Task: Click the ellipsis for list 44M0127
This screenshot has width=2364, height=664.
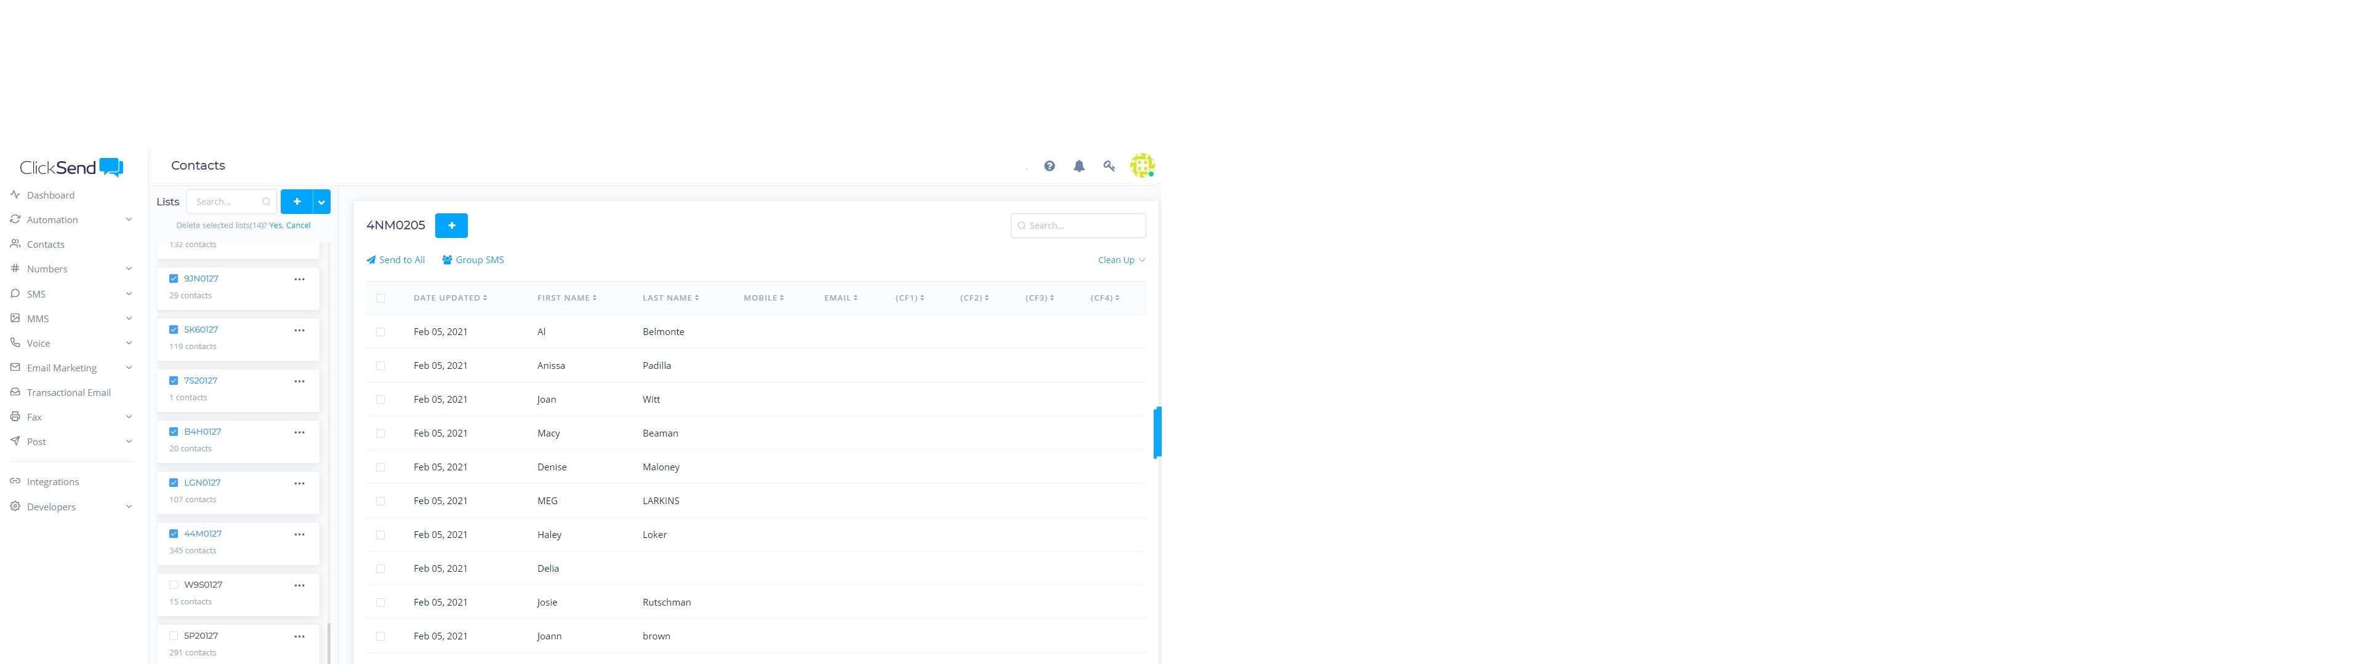Action: tap(299, 534)
